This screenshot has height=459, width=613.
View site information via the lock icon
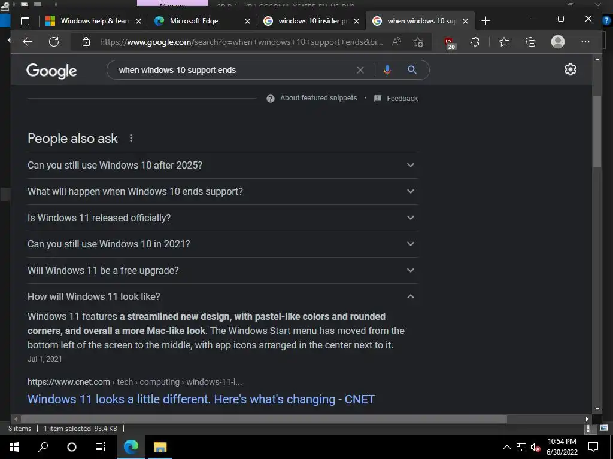[x=86, y=42]
